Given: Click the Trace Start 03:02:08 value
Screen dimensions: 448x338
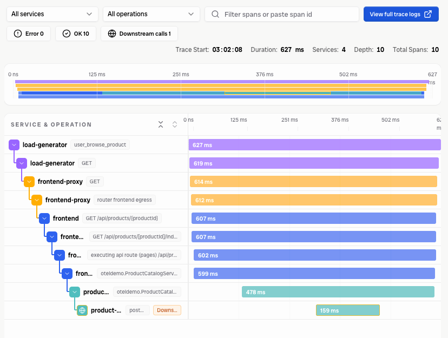Looking at the screenshot, I should 227,50.
